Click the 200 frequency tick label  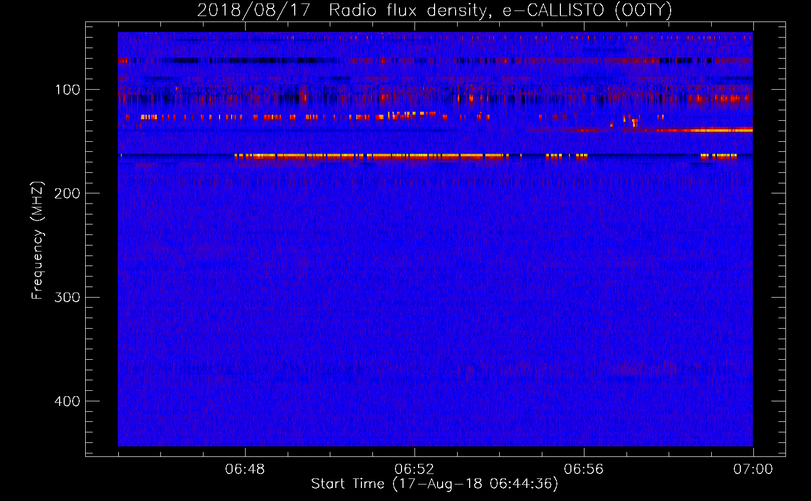point(68,193)
